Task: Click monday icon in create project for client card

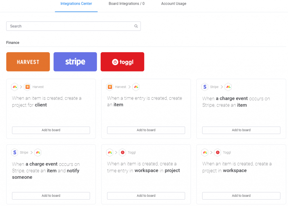Action: click(x=15, y=87)
